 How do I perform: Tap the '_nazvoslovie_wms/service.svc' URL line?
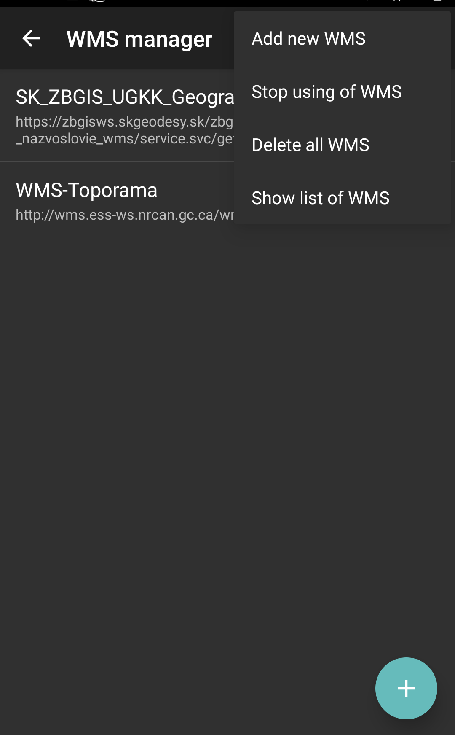point(125,139)
